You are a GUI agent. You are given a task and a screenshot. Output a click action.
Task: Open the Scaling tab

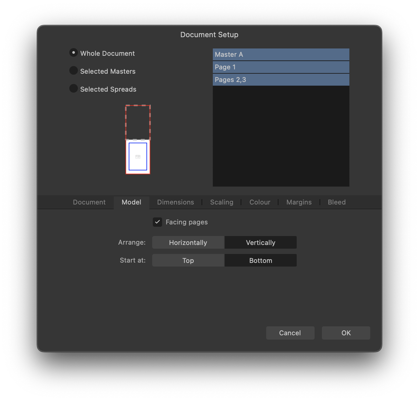(x=221, y=202)
